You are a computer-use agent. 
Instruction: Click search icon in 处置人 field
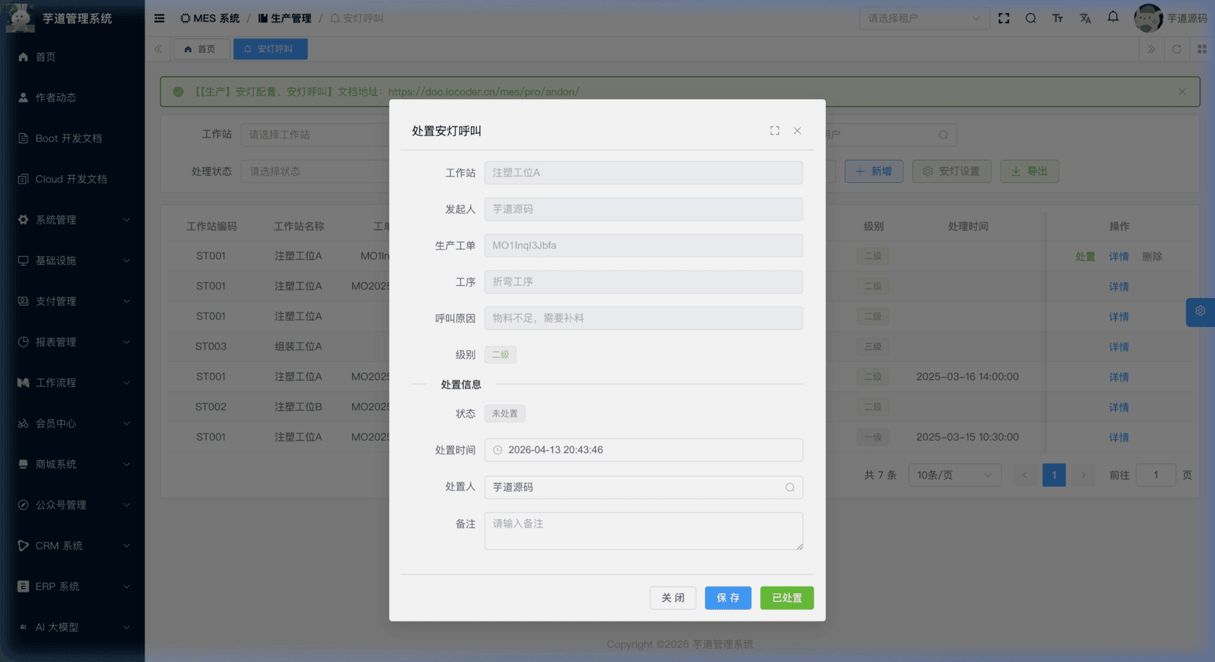point(790,488)
